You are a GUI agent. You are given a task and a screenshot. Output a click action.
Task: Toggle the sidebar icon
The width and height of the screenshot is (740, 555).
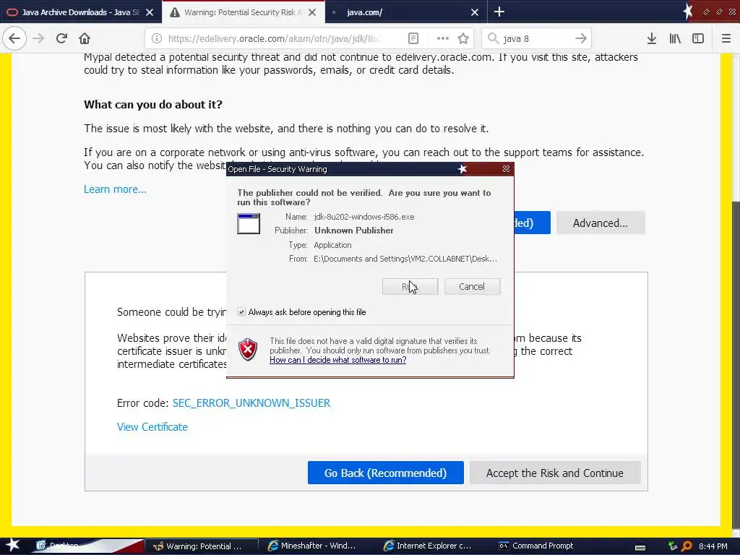(x=698, y=38)
